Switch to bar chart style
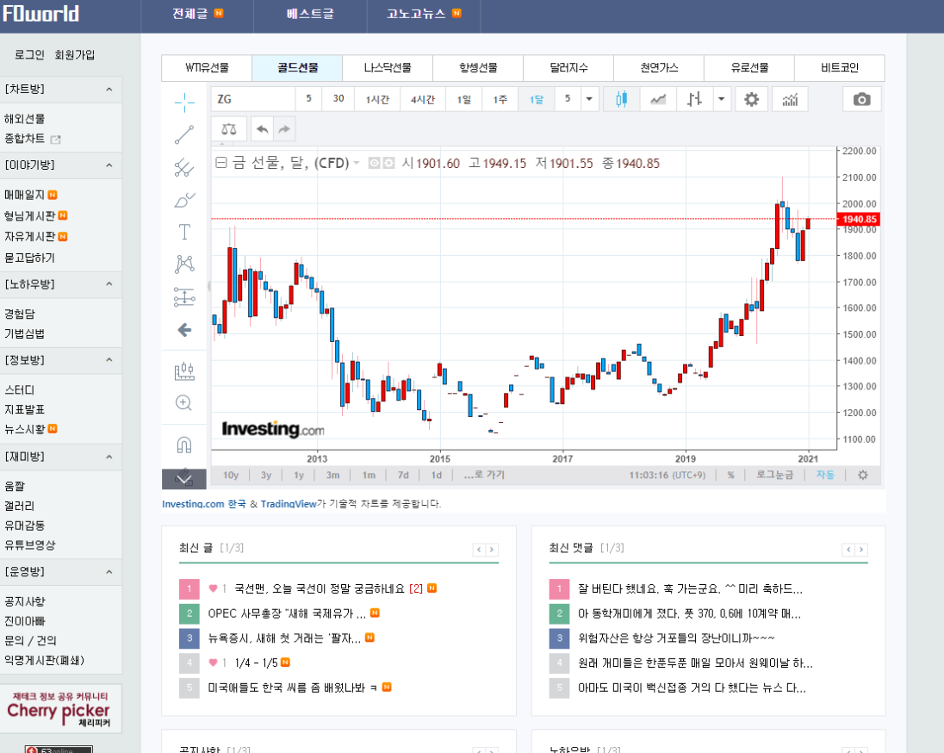Image resolution: width=944 pixels, height=753 pixels. click(x=694, y=99)
